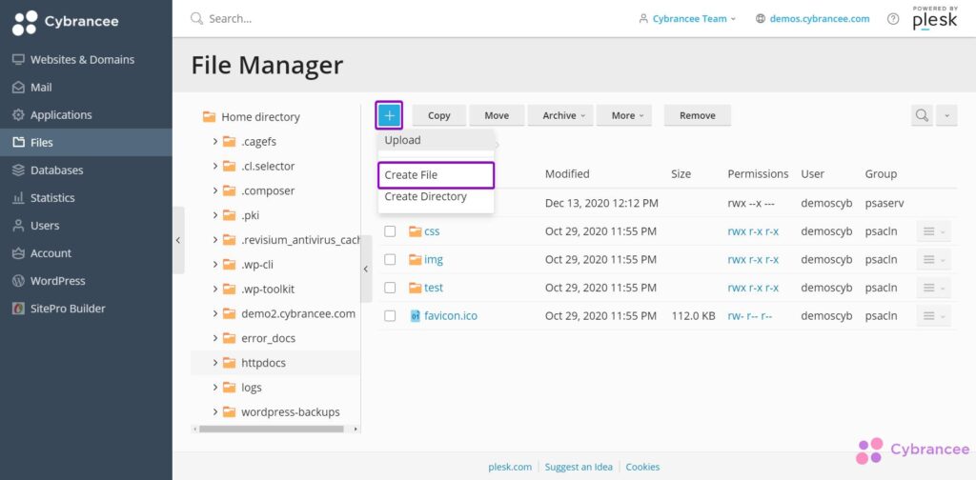Click the file search magnifier button
This screenshot has width=976, height=480.
922,115
